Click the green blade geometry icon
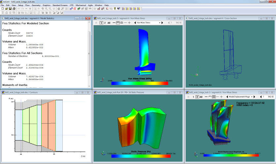Screen dimensions: 276x164 click(79, 9)
